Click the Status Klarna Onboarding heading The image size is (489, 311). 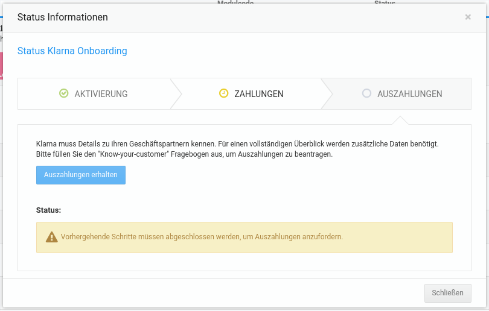72,51
